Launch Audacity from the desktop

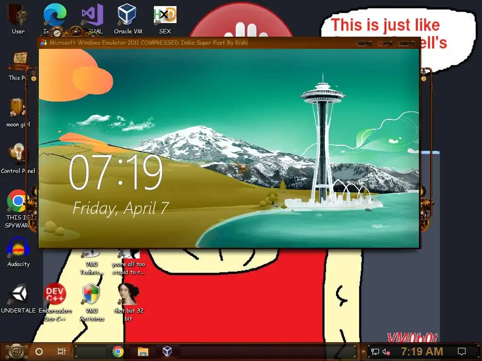pos(18,252)
